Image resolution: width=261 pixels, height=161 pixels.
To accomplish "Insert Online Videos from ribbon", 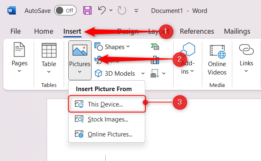I will tap(217, 60).
